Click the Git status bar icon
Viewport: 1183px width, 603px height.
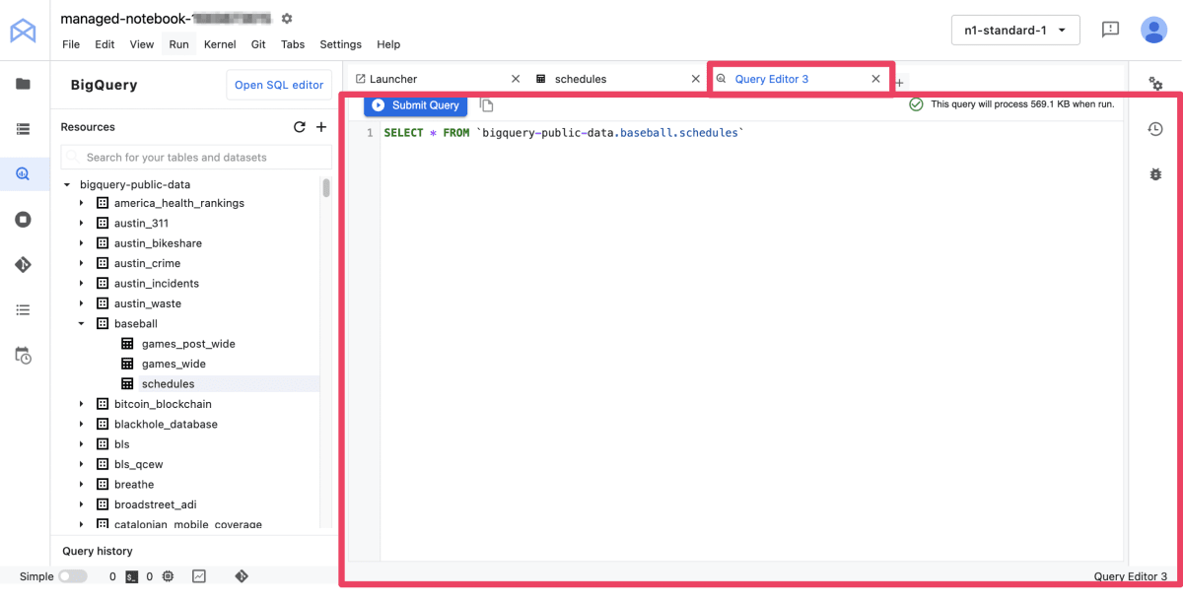241,576
